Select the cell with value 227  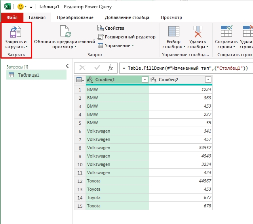pos(181,114)
